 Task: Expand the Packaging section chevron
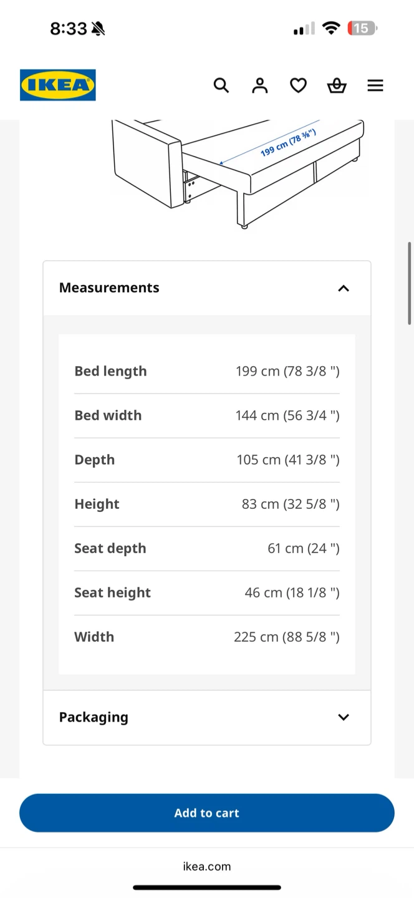(344, 717)
